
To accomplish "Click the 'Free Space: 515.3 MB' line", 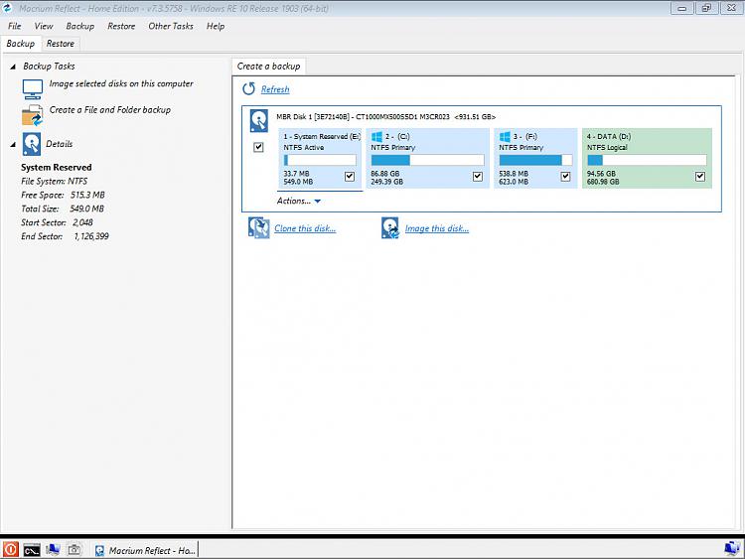I will pyautogui.click(x=63, y=195).
